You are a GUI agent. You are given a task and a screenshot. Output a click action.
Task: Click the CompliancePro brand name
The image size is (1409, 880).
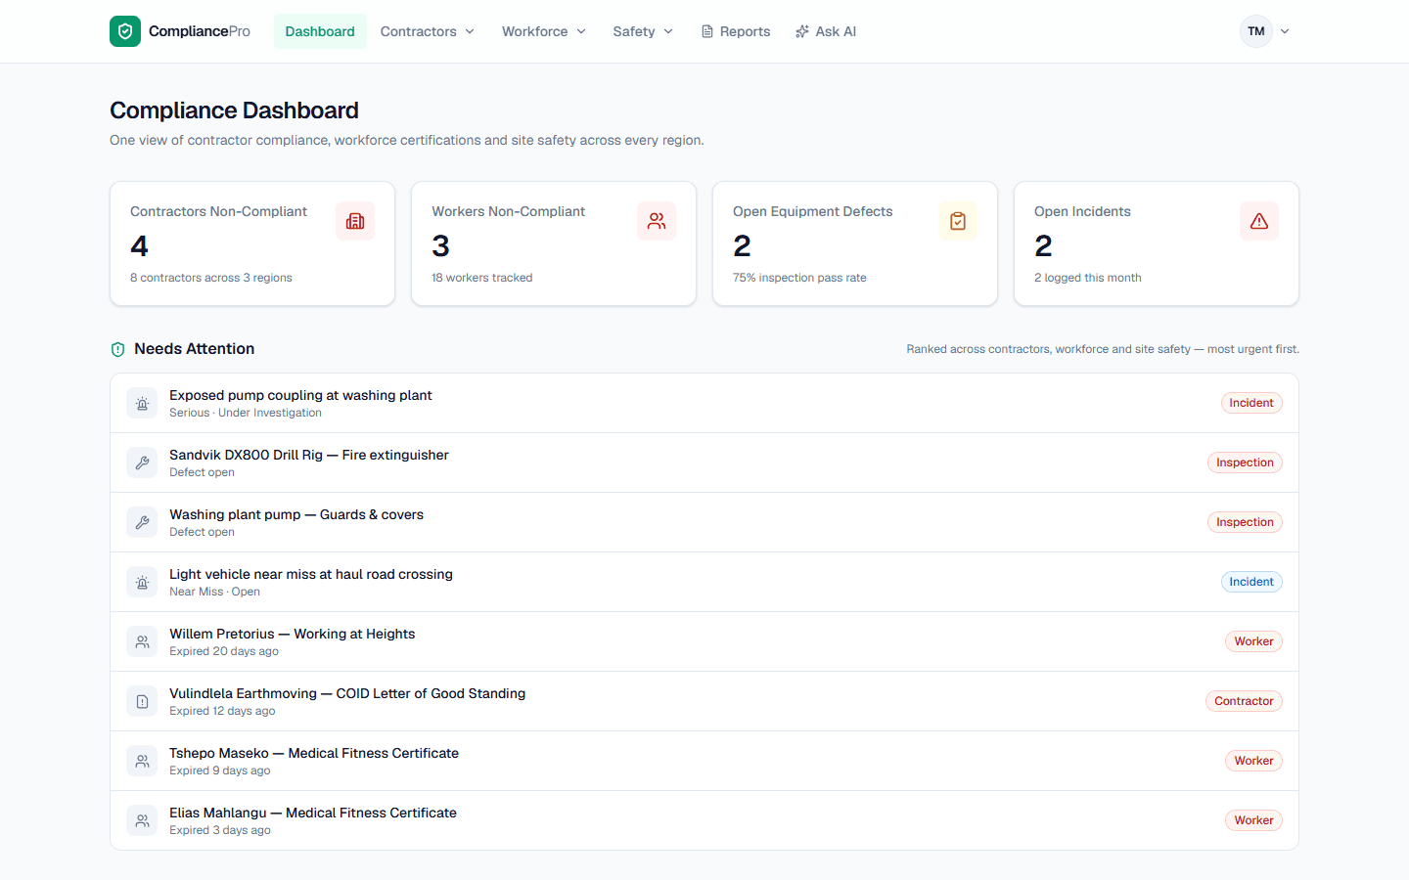click(x=200, y=31)
